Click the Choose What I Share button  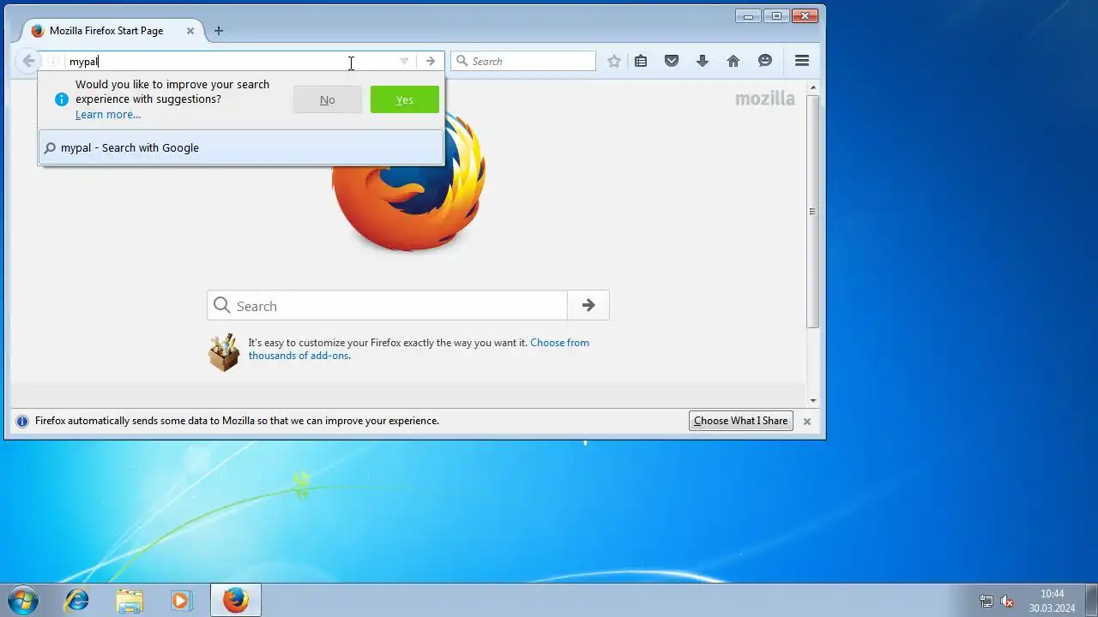tap(740, 421)
